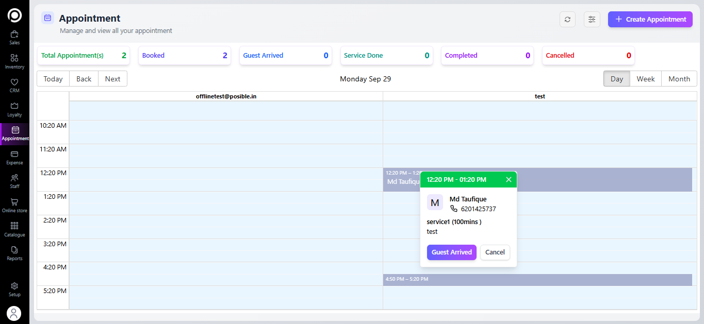The image size is (704, 324).
Task: Open the Online store section
Action: click(x=14, y=205)
